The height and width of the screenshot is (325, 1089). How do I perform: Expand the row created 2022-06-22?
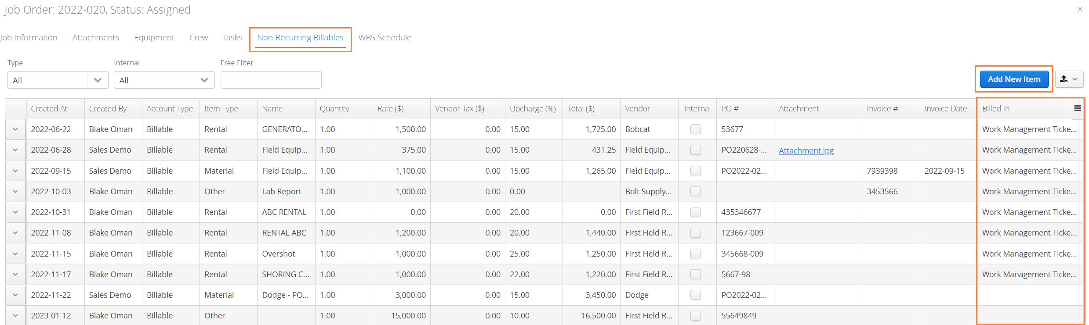click(x=15, y=129)
